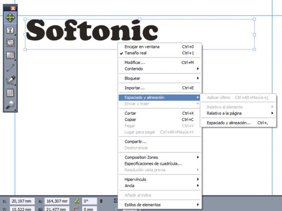The width and height of the screenshot is (282, 211).
Task: Select the Line tool
Action: click(x=10, y=68)
